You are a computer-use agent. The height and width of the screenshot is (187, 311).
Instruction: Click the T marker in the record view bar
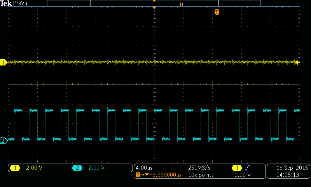click(181, 4)
